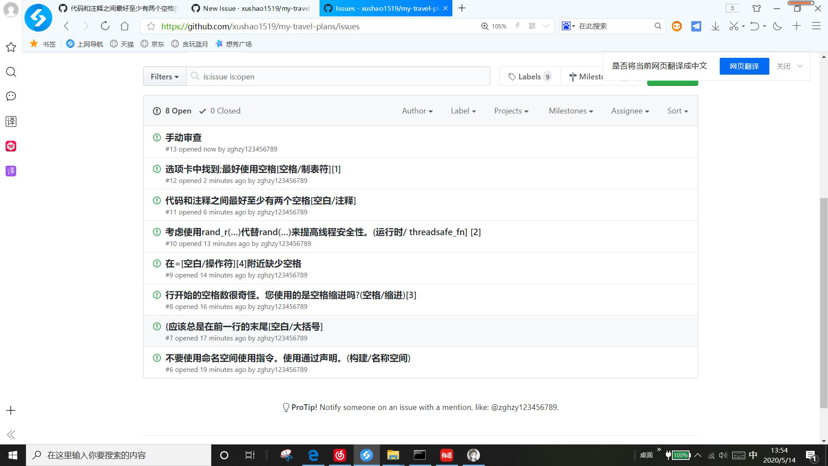Switch to the New Issue tab
The height and width of the screenshot is (466, 828).
pos(252,8)
